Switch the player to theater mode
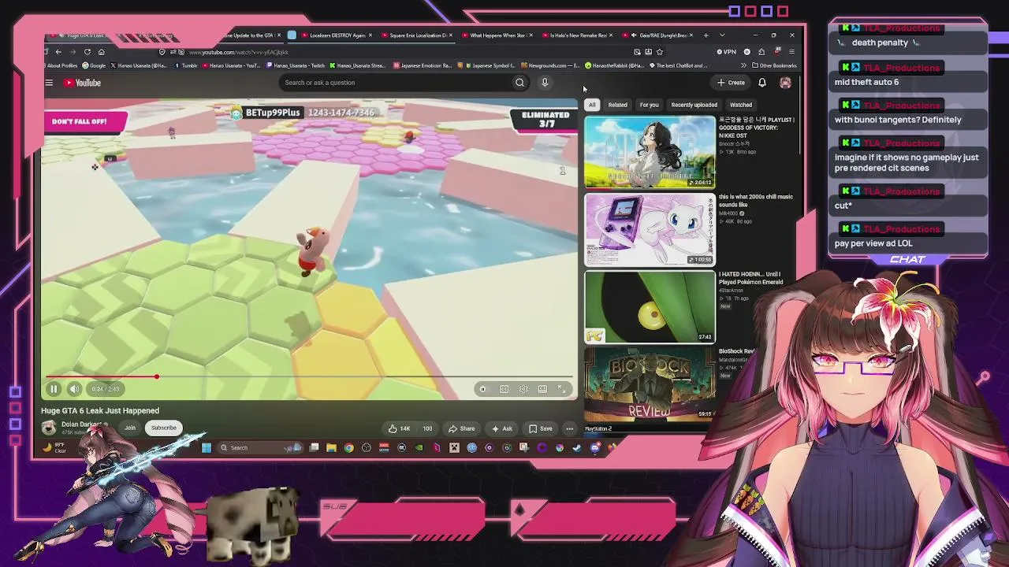 (542, 389)
